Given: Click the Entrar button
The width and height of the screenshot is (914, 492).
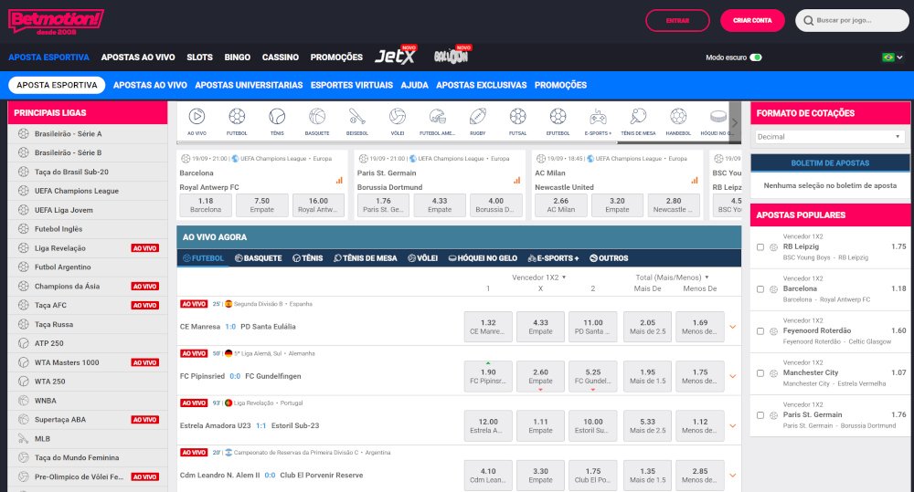Looking at the screenshot, I should (x=677, y=20).
